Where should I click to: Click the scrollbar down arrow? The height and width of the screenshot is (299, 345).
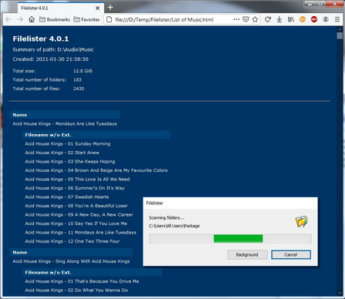[340, 293]
